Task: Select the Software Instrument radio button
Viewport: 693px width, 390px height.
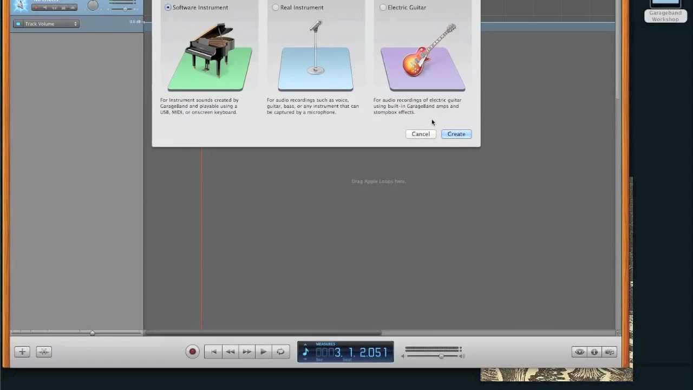Action: coord(168,8)
